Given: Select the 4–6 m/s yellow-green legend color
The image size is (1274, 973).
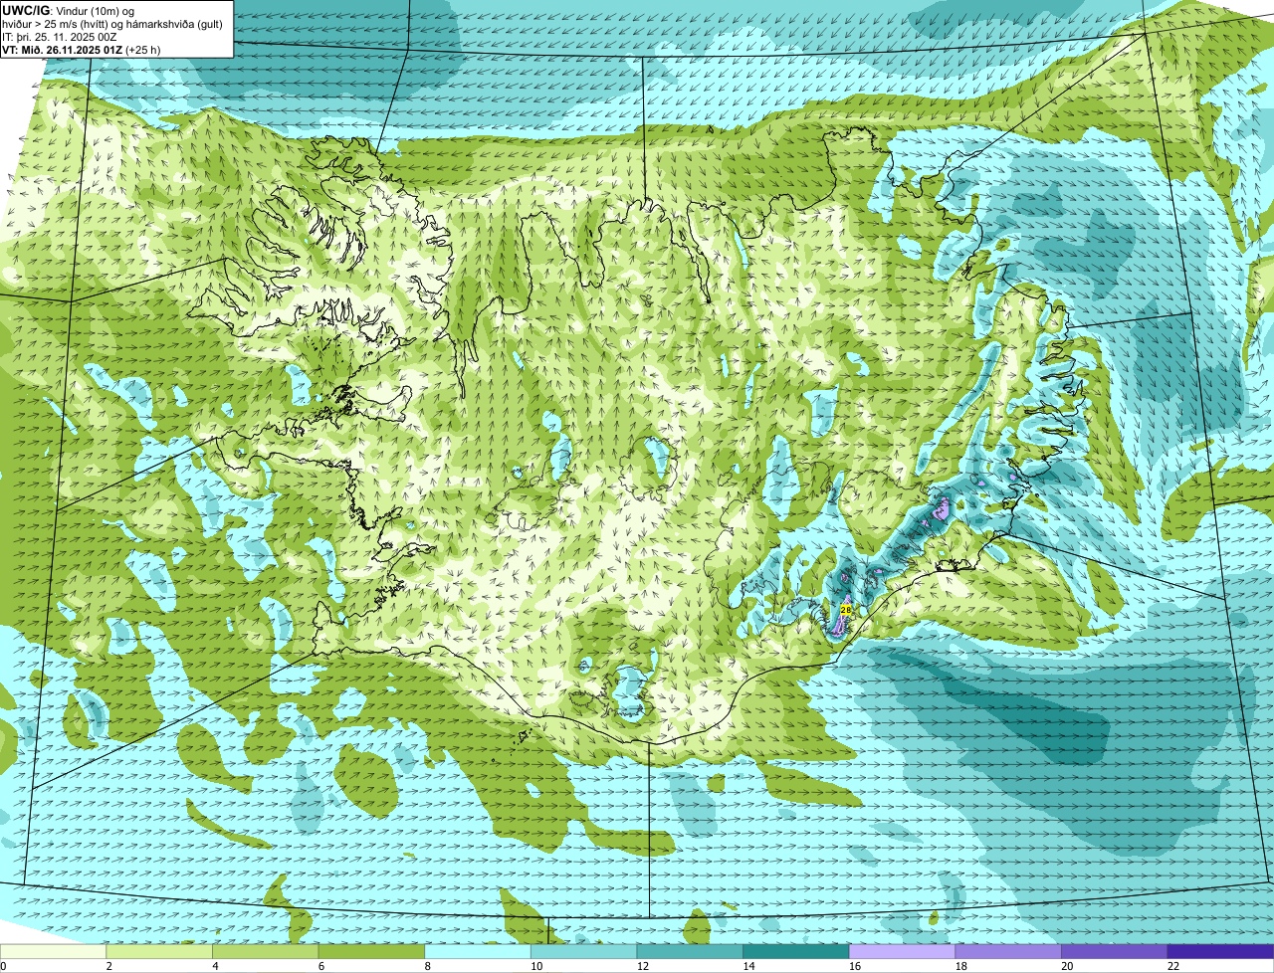Looking at the screenshot, I should (x=265, y=951).
